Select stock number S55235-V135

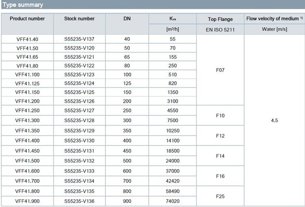[x=79, y=191]
